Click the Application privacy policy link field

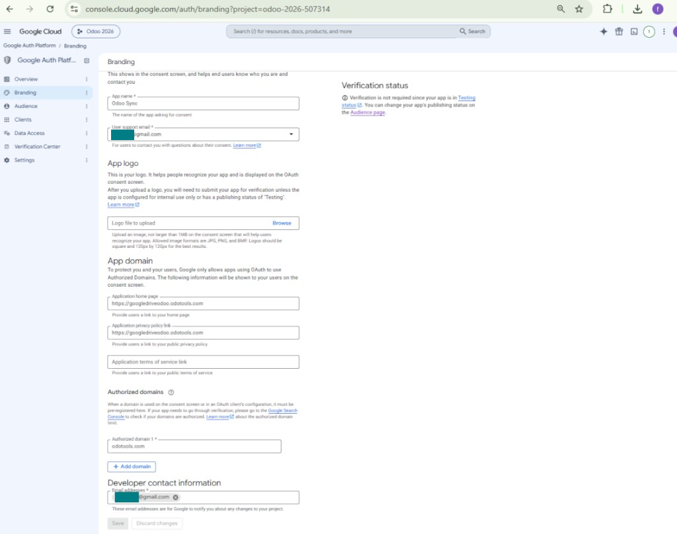point(203,333)
